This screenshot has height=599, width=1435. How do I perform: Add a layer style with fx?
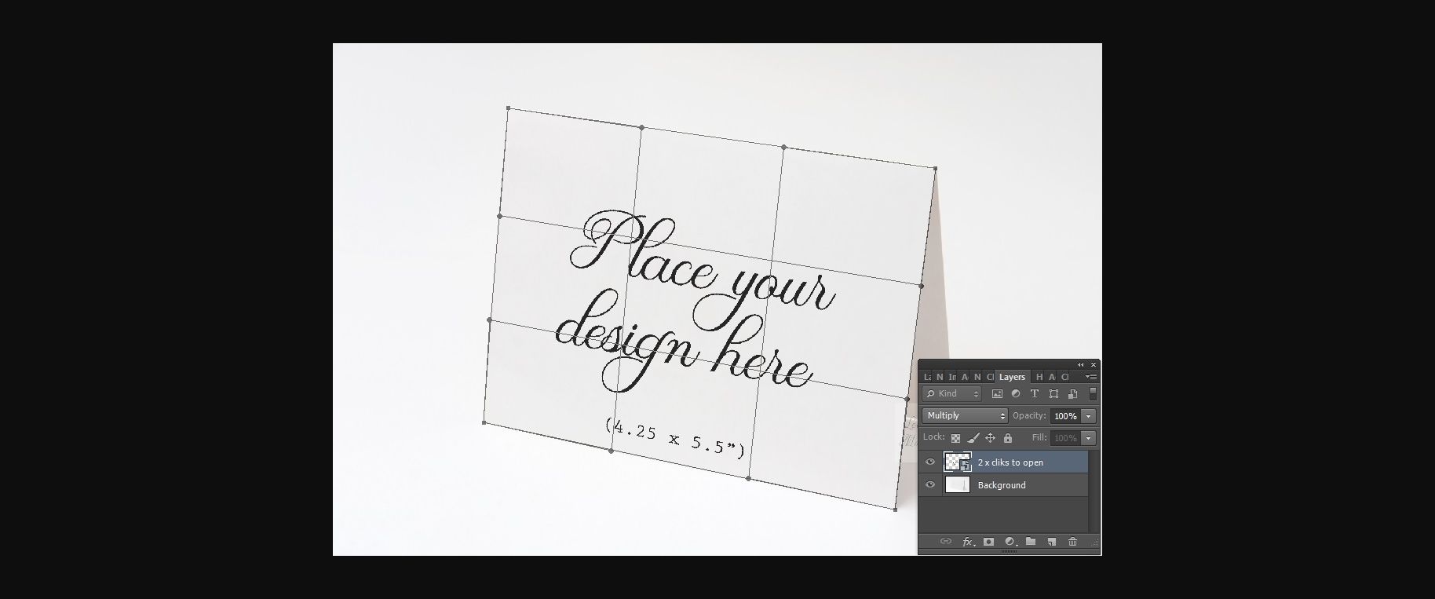tap(969, 542)
